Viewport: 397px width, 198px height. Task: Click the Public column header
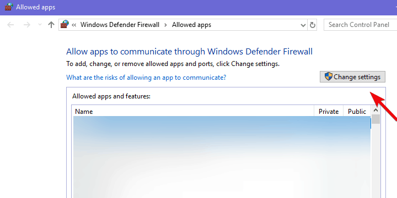tap(357, 111)
